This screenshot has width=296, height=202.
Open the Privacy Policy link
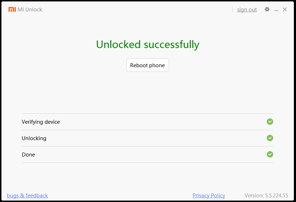click(x=209, y=196)
